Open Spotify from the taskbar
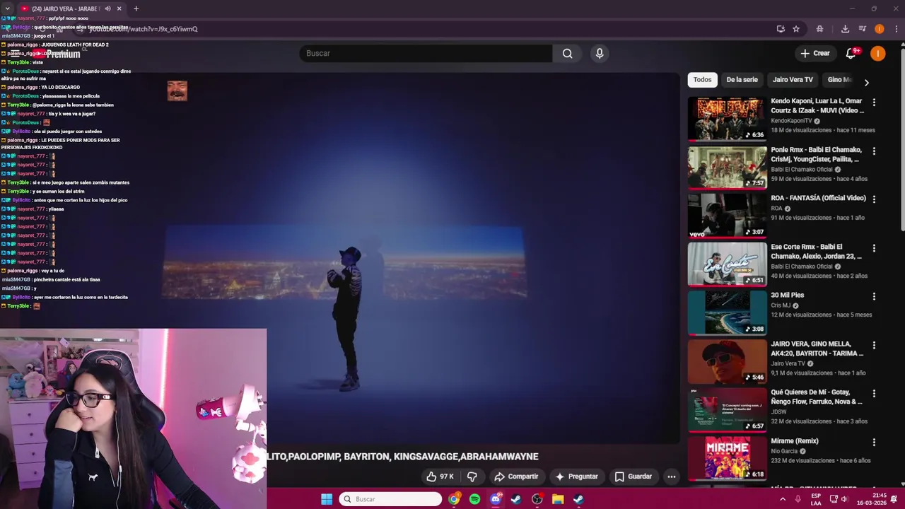Screen dimensions: 905x509 pyautogui.click(x=474, y=499)
